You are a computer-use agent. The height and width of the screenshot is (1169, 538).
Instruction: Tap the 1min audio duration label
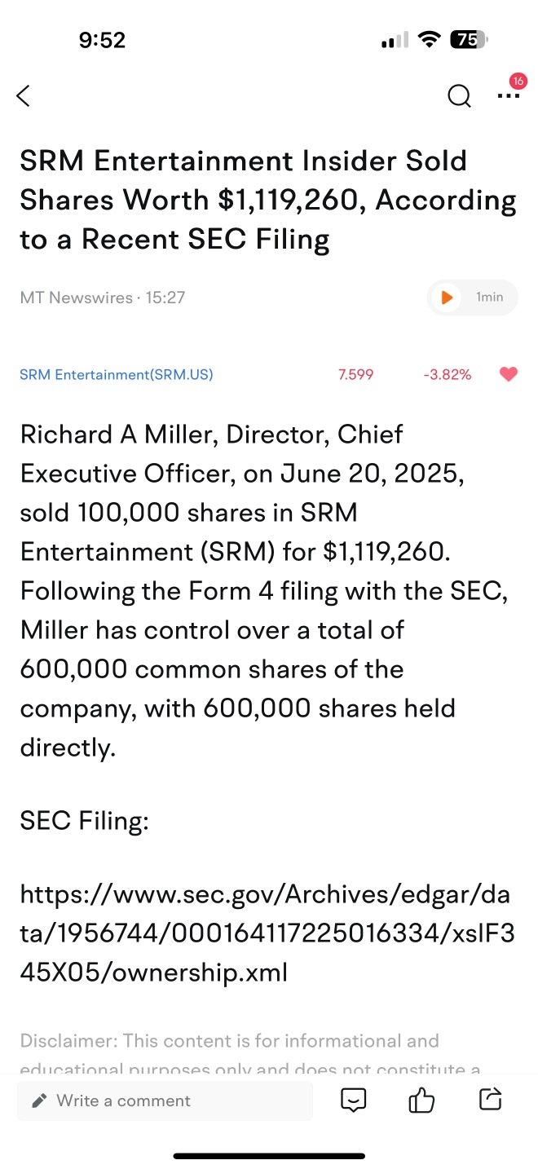[x=490, y=298]
